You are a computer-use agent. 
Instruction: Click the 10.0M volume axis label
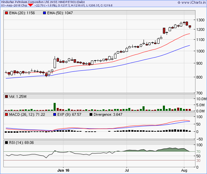tap(201, 99)
